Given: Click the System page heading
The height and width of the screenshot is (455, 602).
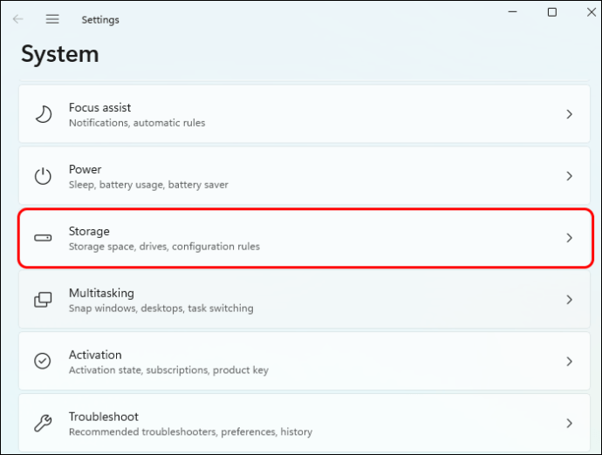Looking at the screenshot, I should click(60, 54).
